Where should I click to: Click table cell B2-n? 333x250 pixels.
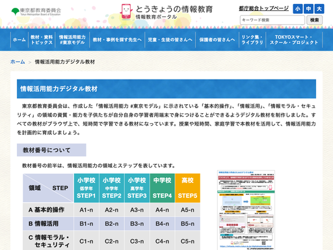112,223
